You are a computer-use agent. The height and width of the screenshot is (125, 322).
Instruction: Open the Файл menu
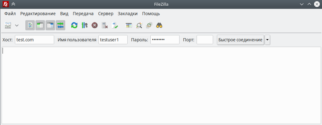(x=10, y=14)
